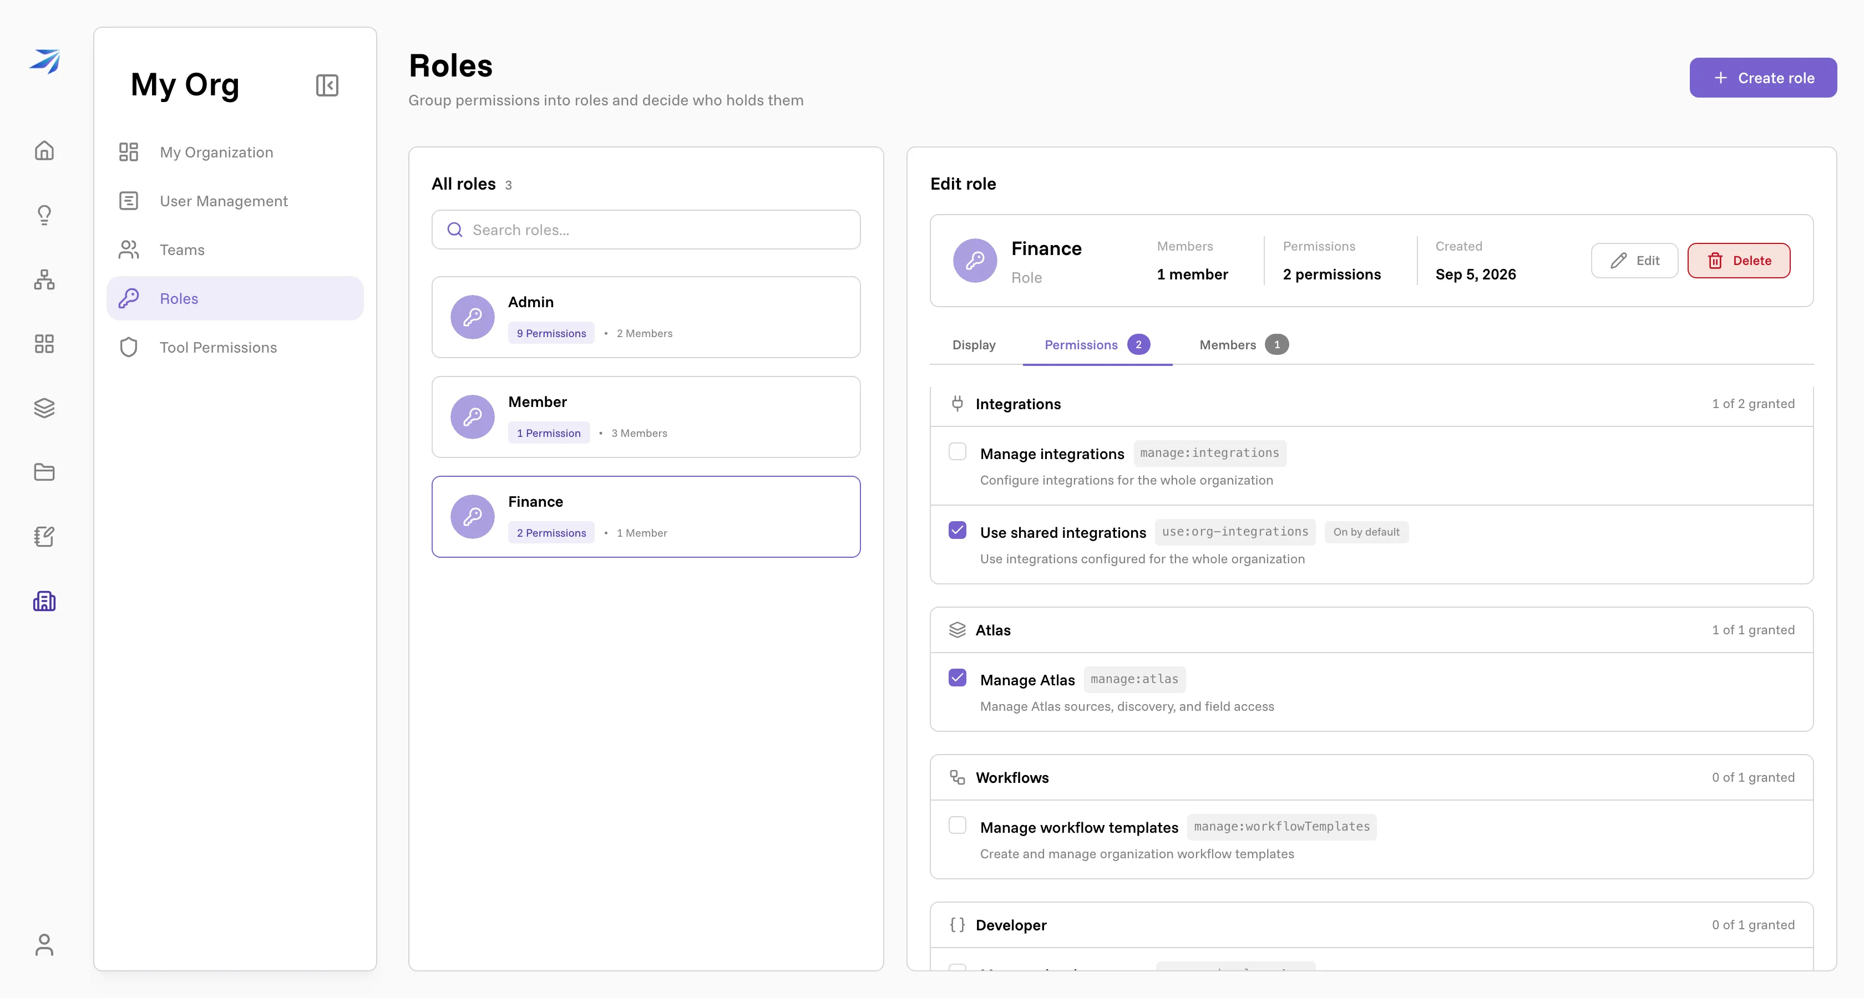Switch to the Display tab
The width and height of the screenshot is (1864, 998).
tap(974, 345)
